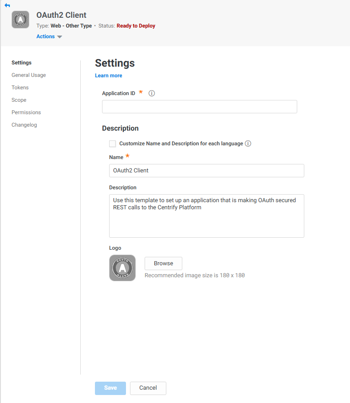The height and width of the screenshot is (403, 350).
Task: Open the General Usage section
Action: pos(28,75)
